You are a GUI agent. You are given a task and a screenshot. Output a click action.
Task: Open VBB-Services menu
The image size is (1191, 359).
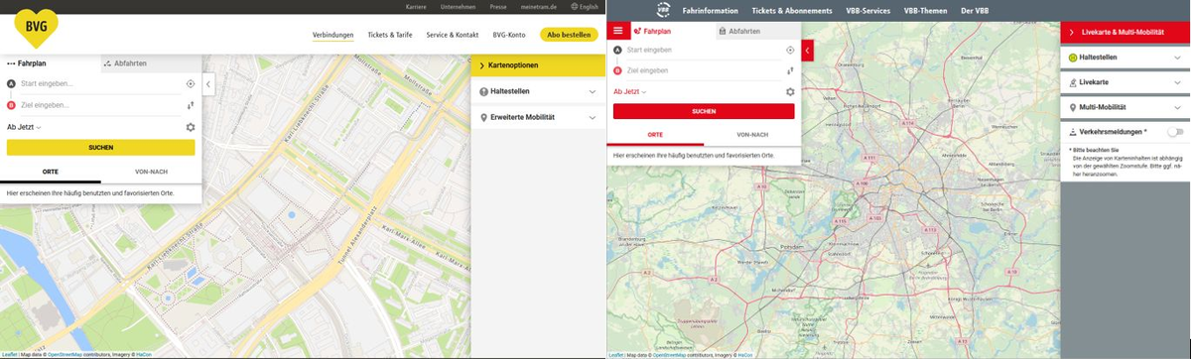coord(869,10)
